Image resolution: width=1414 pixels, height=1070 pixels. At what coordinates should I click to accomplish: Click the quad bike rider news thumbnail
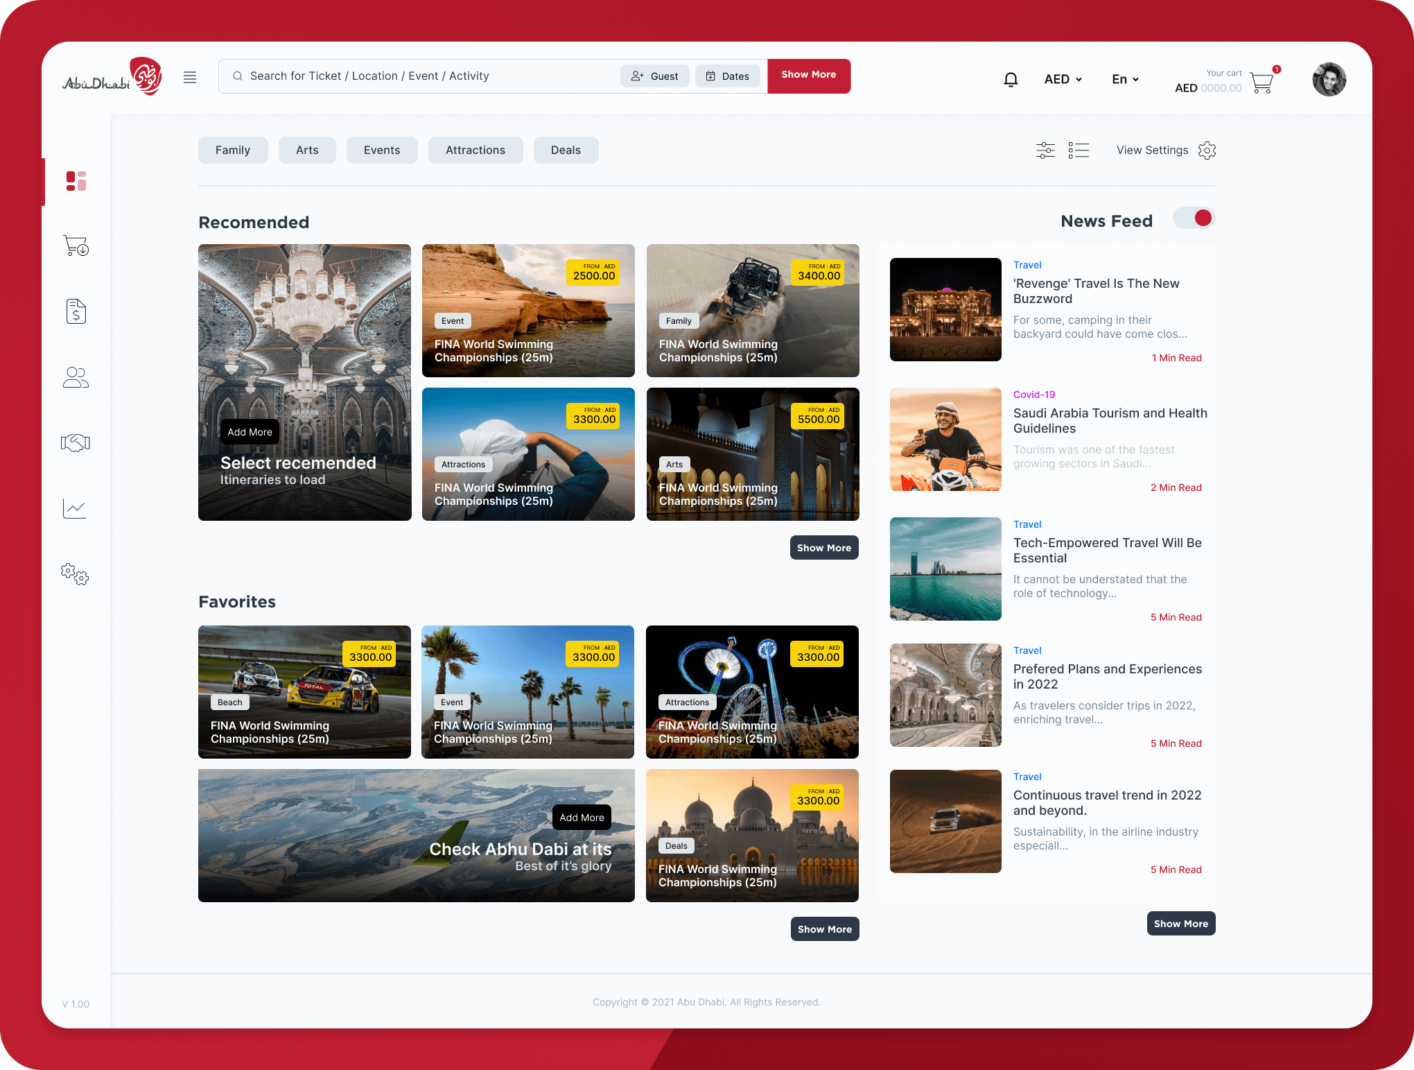pyautogui.click(x=945, y=439)
